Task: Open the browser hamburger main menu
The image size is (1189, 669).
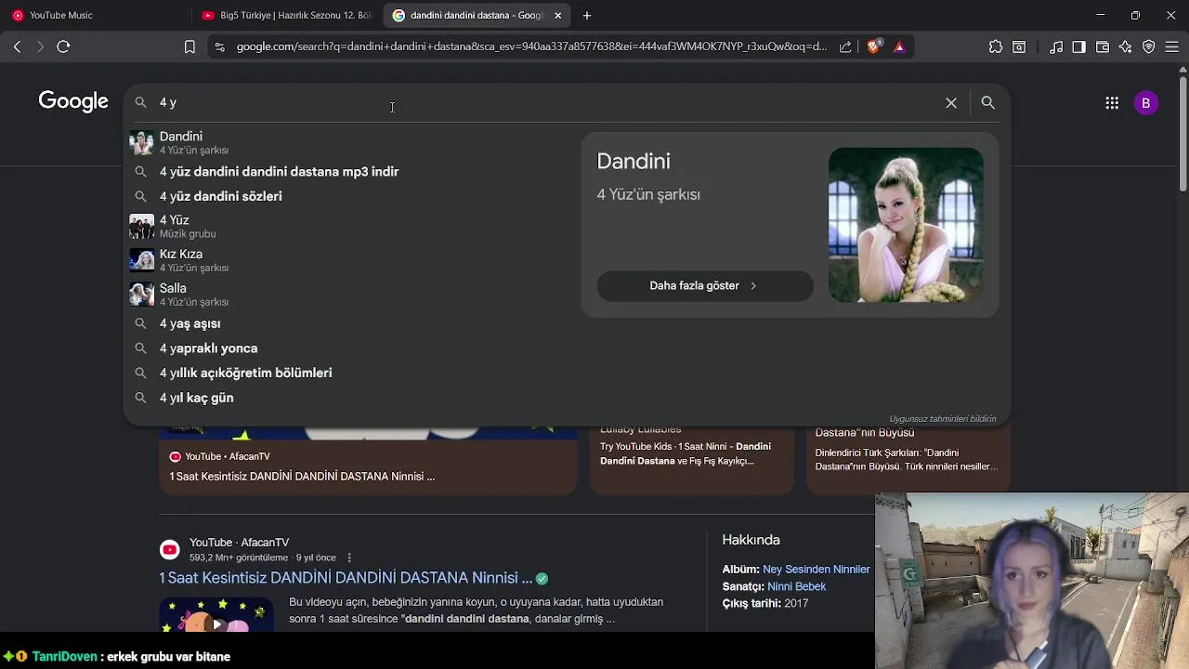Action: (x=1172, y=46)
